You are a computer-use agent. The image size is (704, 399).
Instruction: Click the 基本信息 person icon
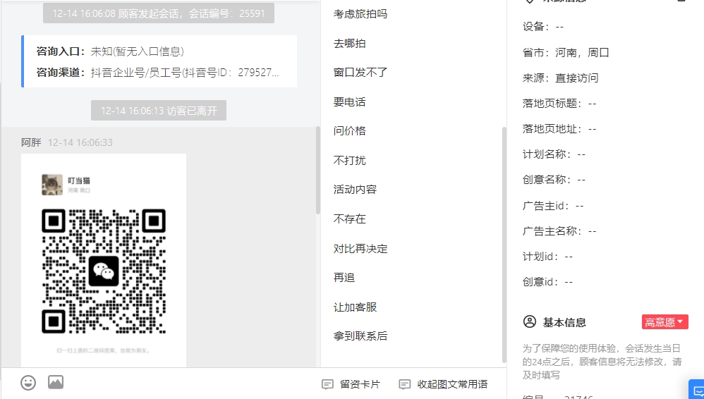pos(530,321)
